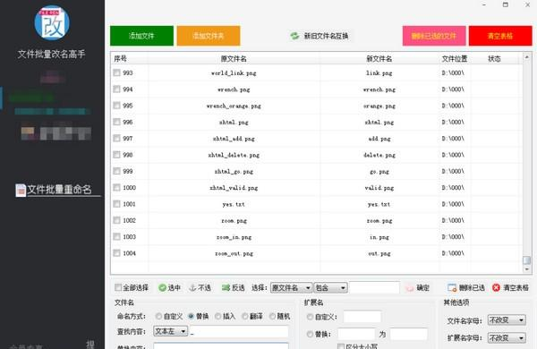
Task: Select the 随机 naming mode radio button
Action: point(272,316)
